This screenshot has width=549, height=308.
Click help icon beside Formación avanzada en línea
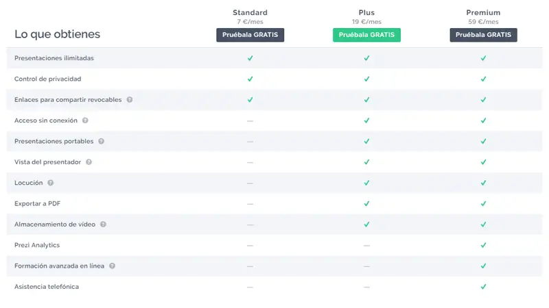[112, 266]
